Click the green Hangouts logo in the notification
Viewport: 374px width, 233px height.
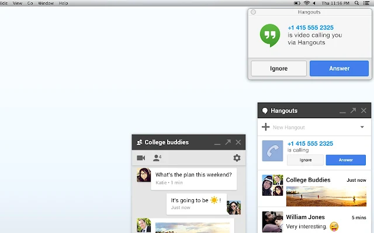click(x=270, y=35)
